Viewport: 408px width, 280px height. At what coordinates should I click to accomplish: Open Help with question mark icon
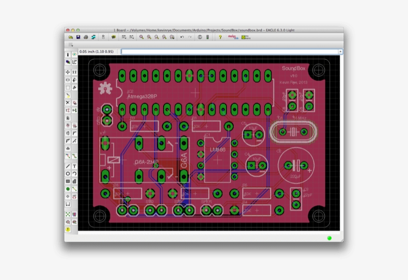click(x=220, y=37)
